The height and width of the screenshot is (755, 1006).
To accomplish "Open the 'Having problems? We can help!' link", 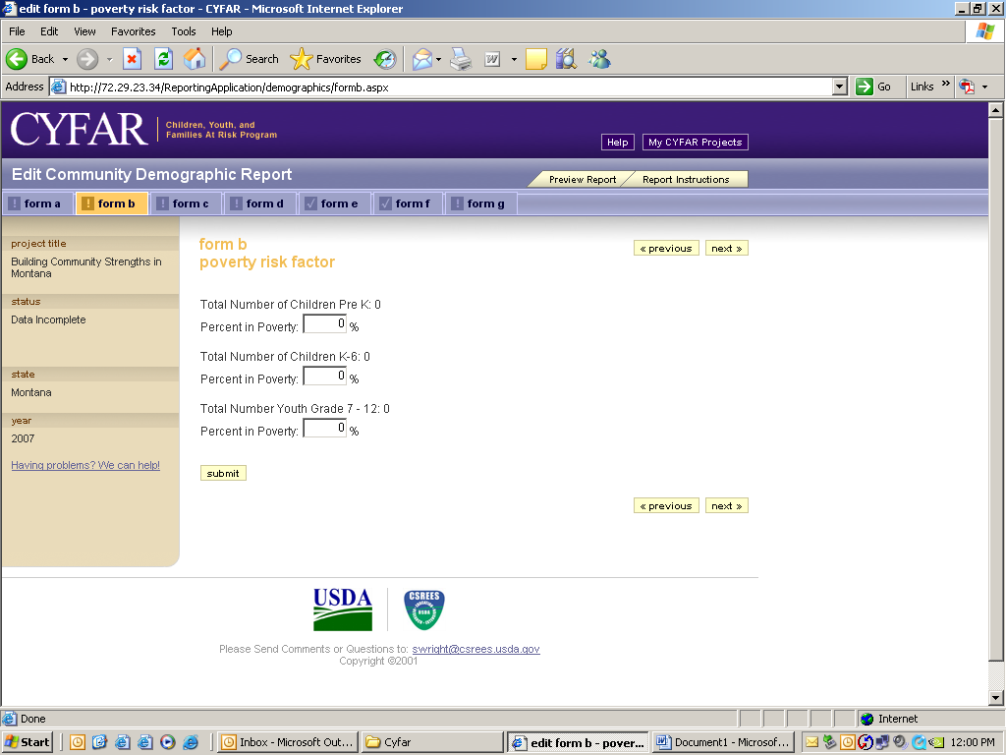I will (85, 465).
